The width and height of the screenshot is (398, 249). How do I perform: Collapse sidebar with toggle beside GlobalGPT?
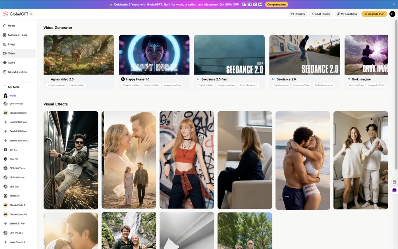point(31,14)
